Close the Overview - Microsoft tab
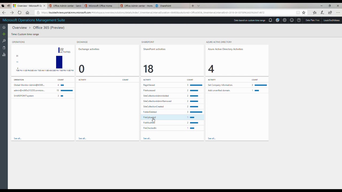The height and width of the screenshot is (192, 342). point(44,6)
